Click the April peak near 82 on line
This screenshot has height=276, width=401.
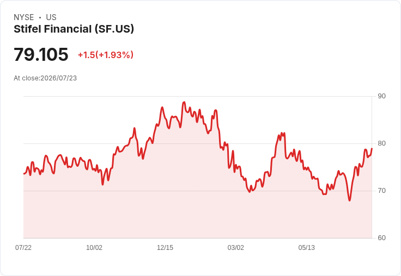click(282, 133)
